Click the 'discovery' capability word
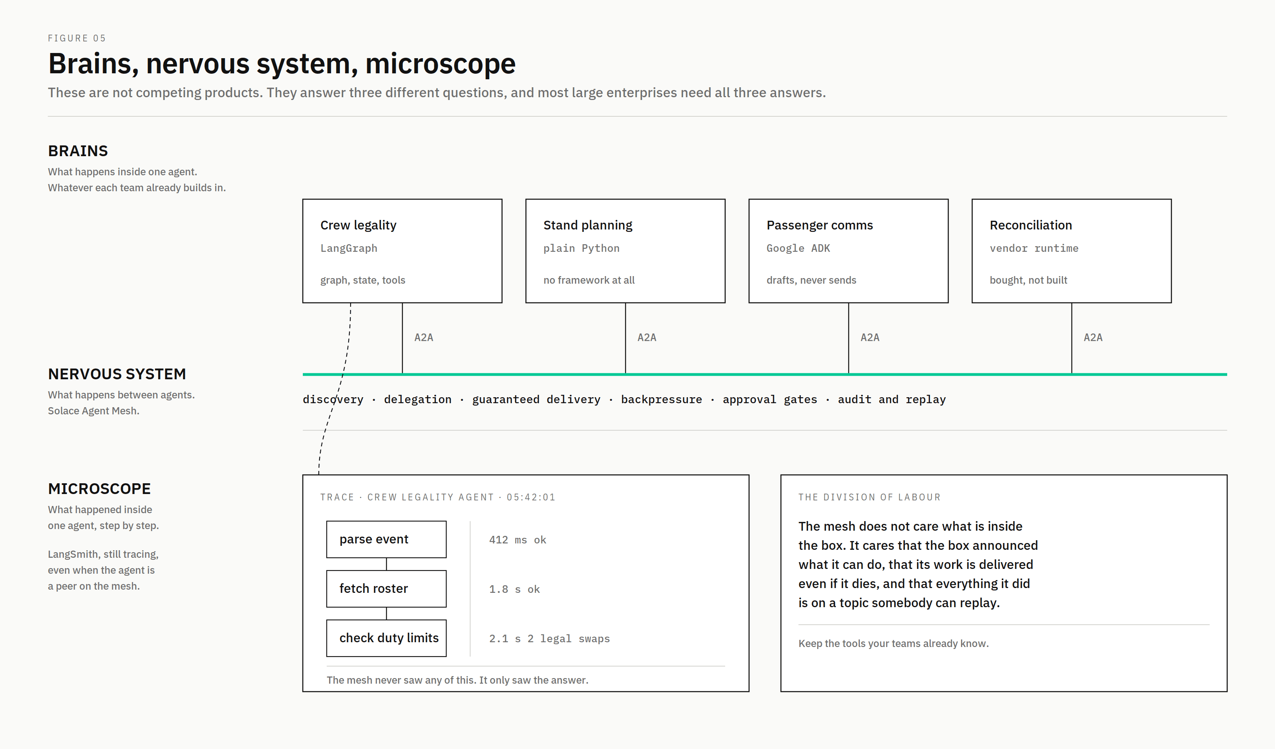1275x749 pixels. click(x=333, y=400)
